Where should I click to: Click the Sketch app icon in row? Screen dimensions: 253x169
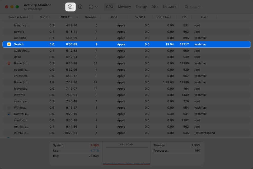pyautogui.click(x=9, y=44)
